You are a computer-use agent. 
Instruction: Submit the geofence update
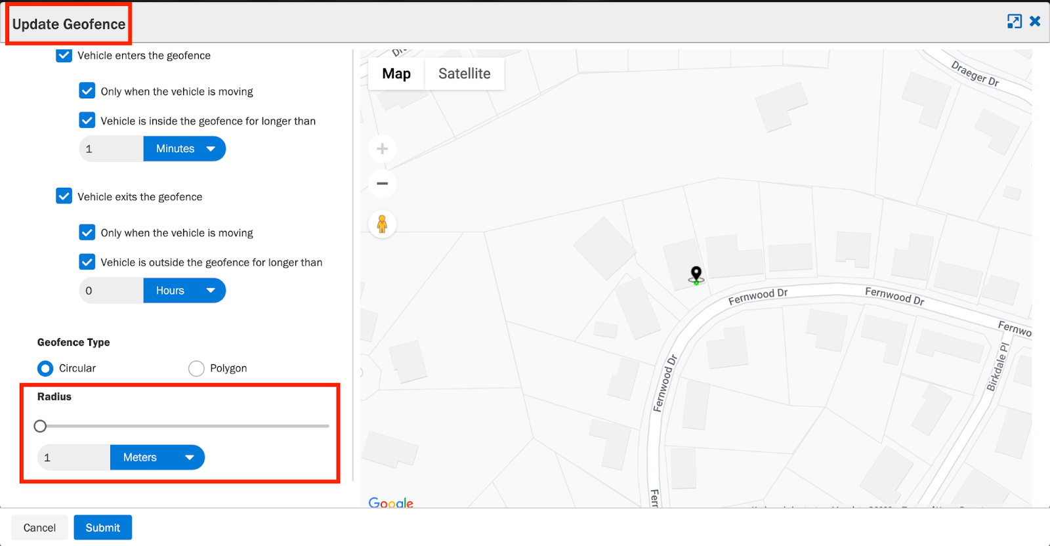point(103,528)
